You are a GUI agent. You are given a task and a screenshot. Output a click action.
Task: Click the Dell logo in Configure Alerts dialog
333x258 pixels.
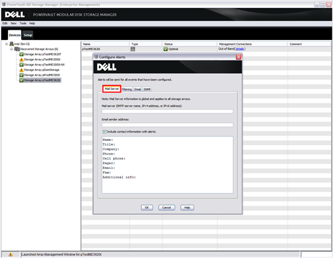107,67
